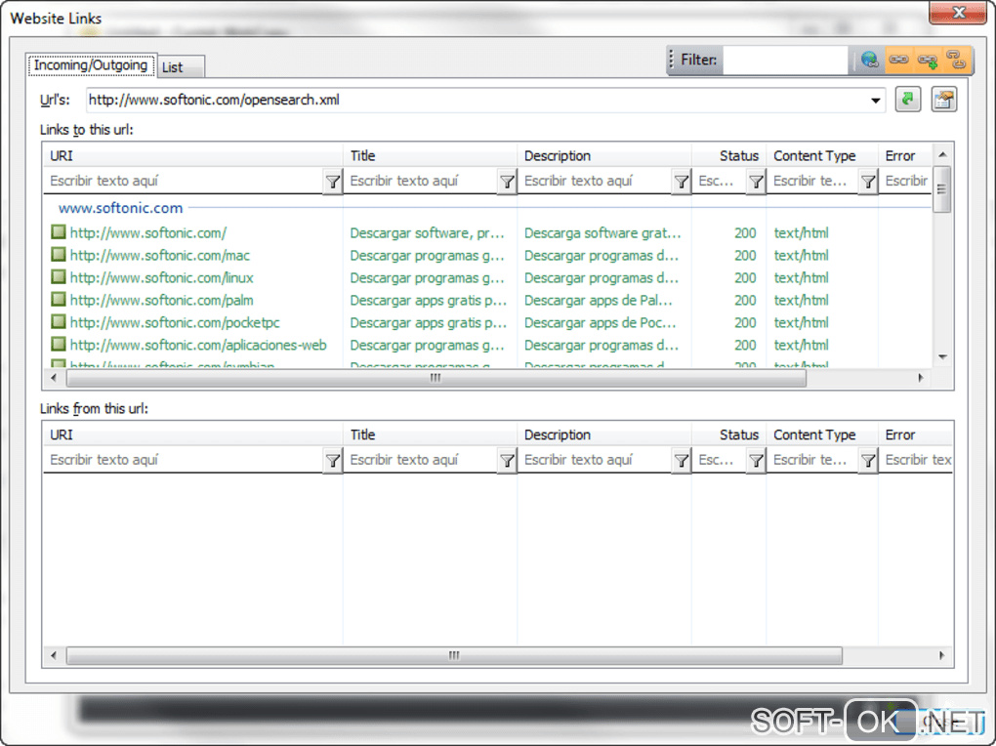Open the http://www.softonic.com/pocketpc link

(x=175, y=322)
